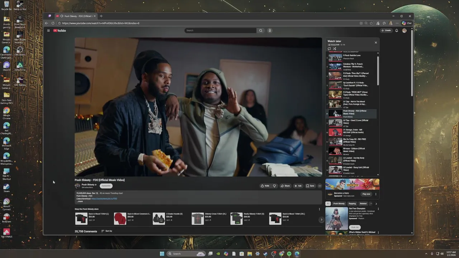
Task: Play Lil Tjay Not In The Mood
Action: (x=352, y=104)
